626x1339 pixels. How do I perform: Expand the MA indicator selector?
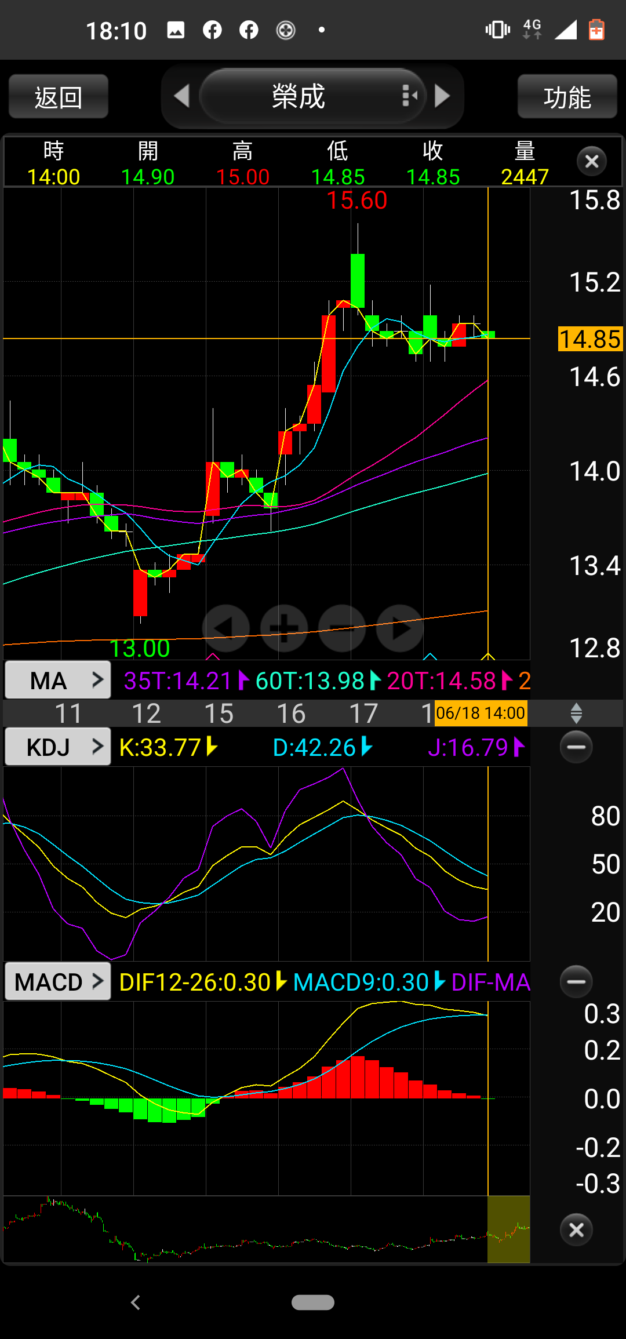point(58,680)
